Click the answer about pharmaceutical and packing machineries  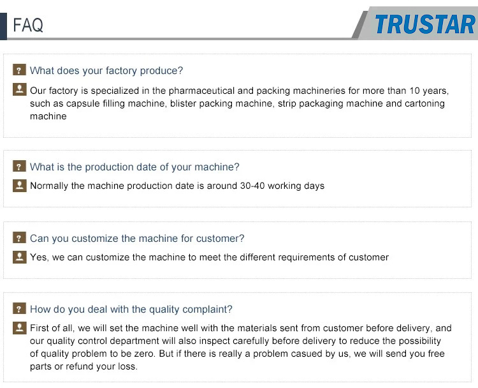(239, 103)
